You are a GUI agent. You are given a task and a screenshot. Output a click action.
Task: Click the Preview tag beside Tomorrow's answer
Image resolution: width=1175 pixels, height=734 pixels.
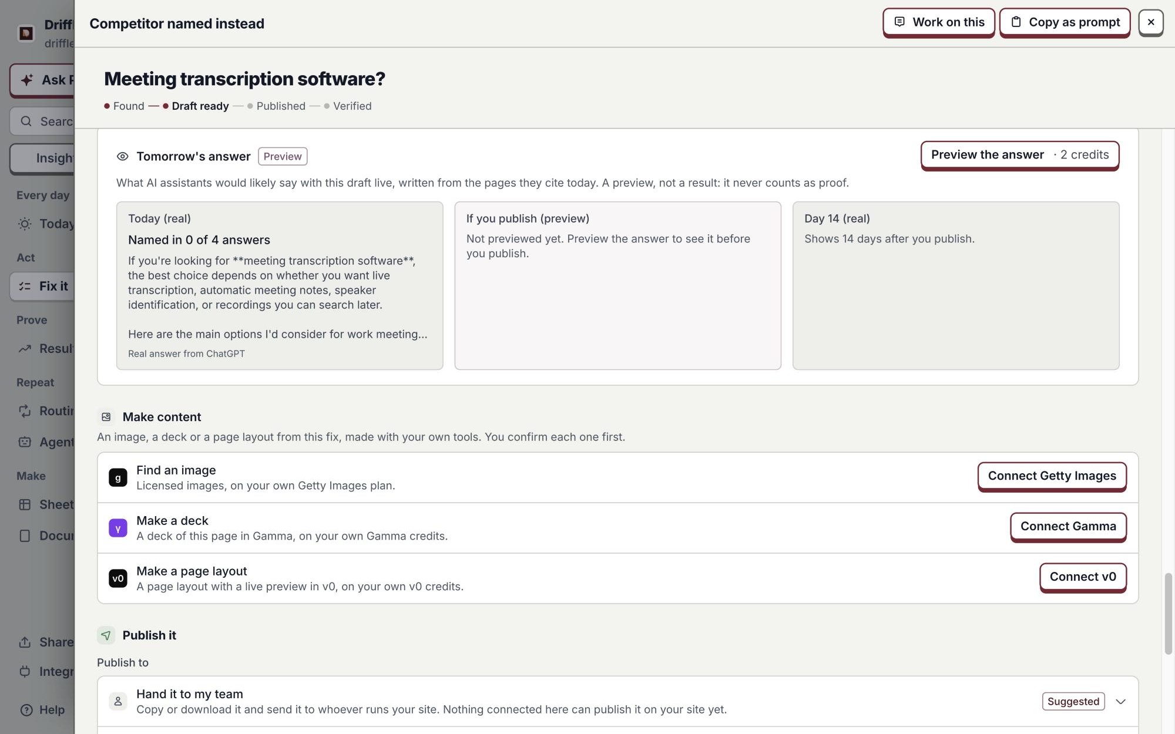click(x=283, y=156)
